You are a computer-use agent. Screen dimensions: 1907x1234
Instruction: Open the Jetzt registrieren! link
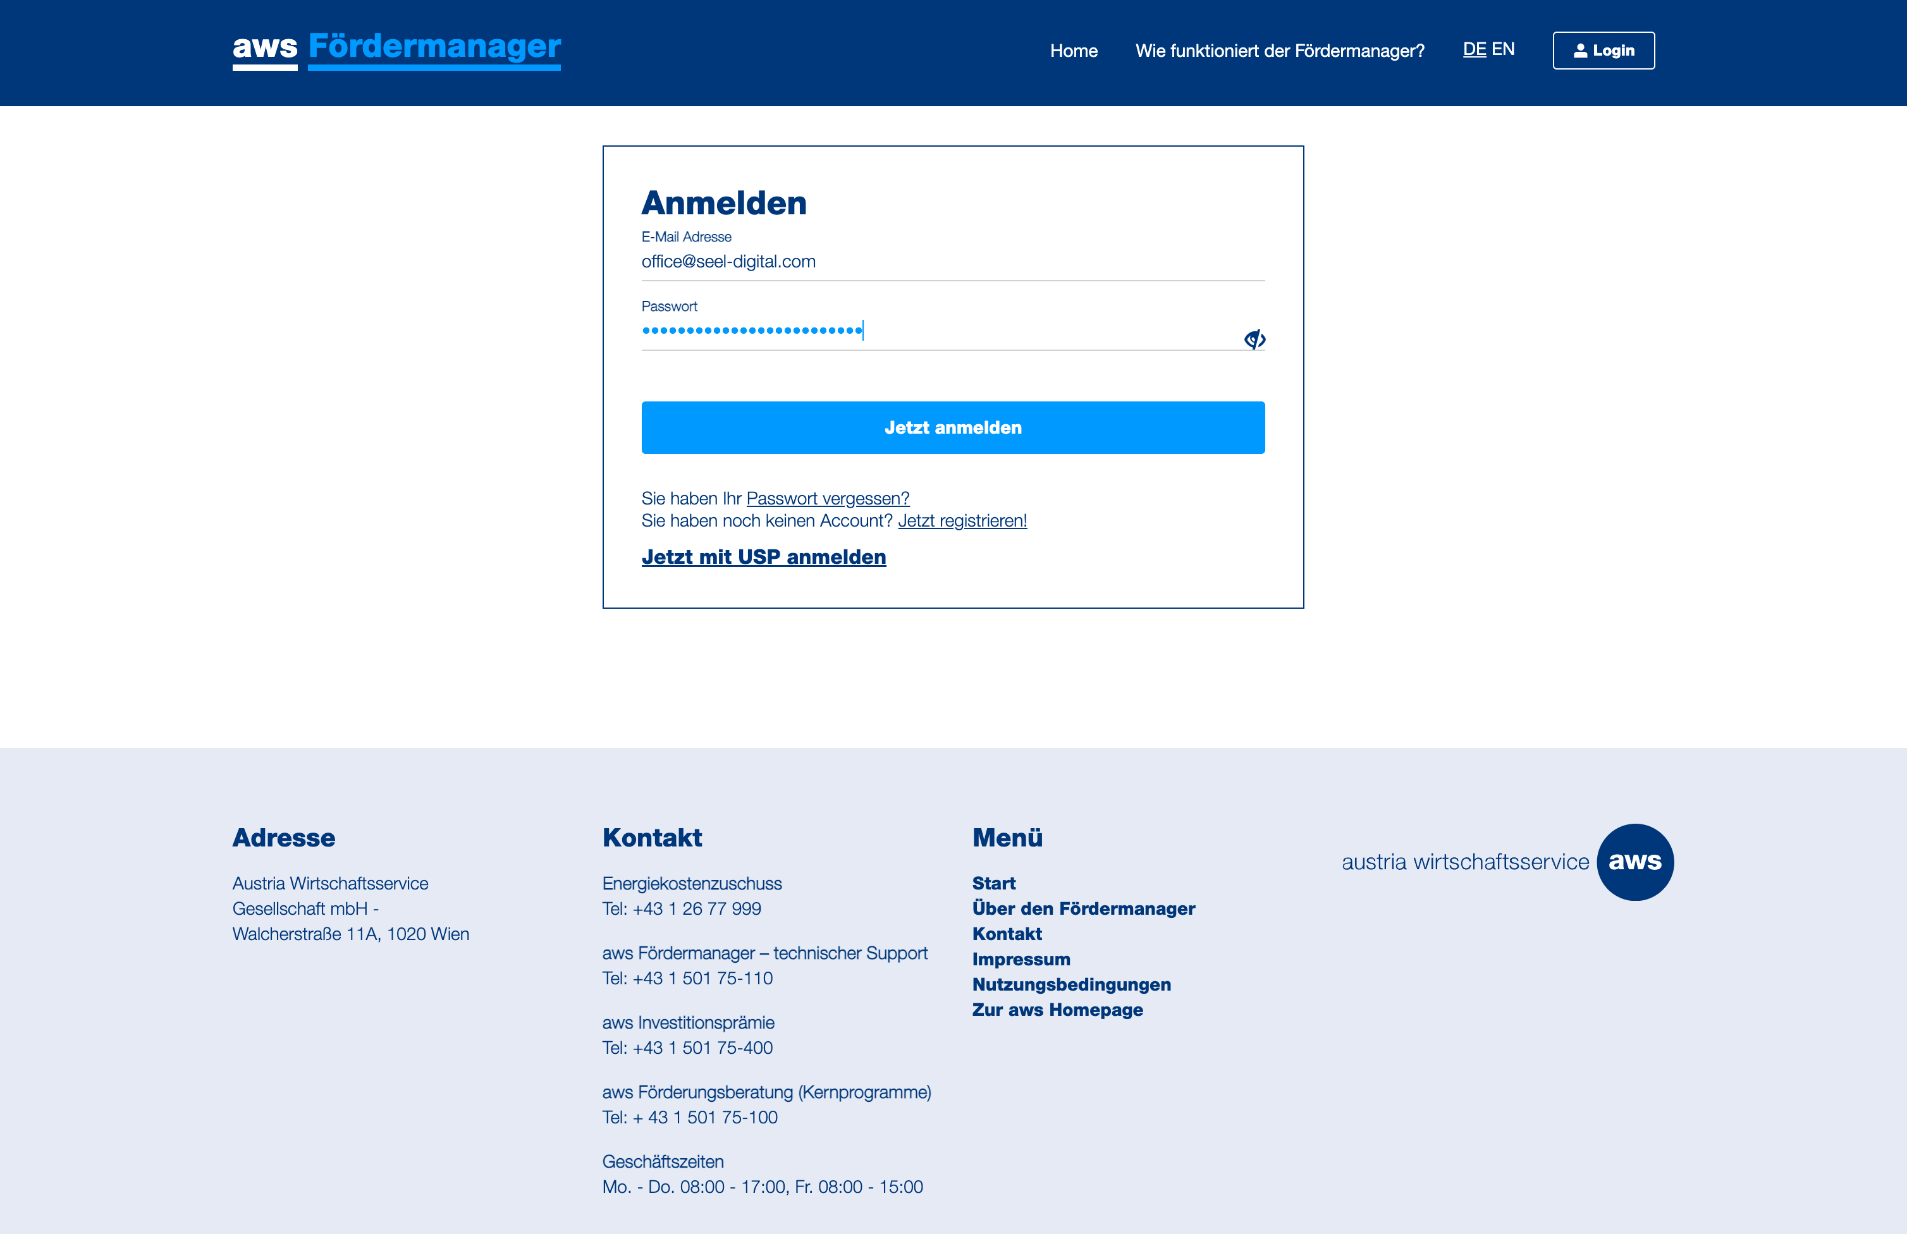click(962, 521)
